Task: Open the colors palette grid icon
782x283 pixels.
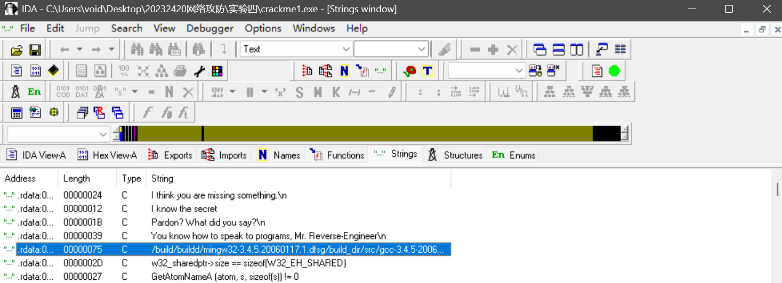Action: coord(217,71)
